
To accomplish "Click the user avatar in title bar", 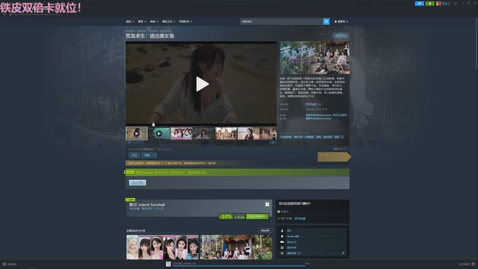I will [439, 4].
